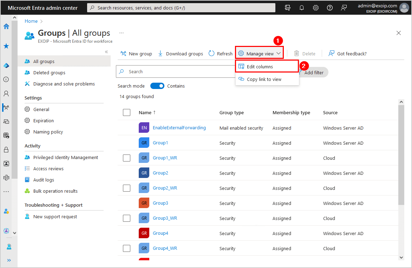This screenshot has height=268, width=412.
Task: Open the EnableExternalForwarding group link
Action: (x=179, y=128)
